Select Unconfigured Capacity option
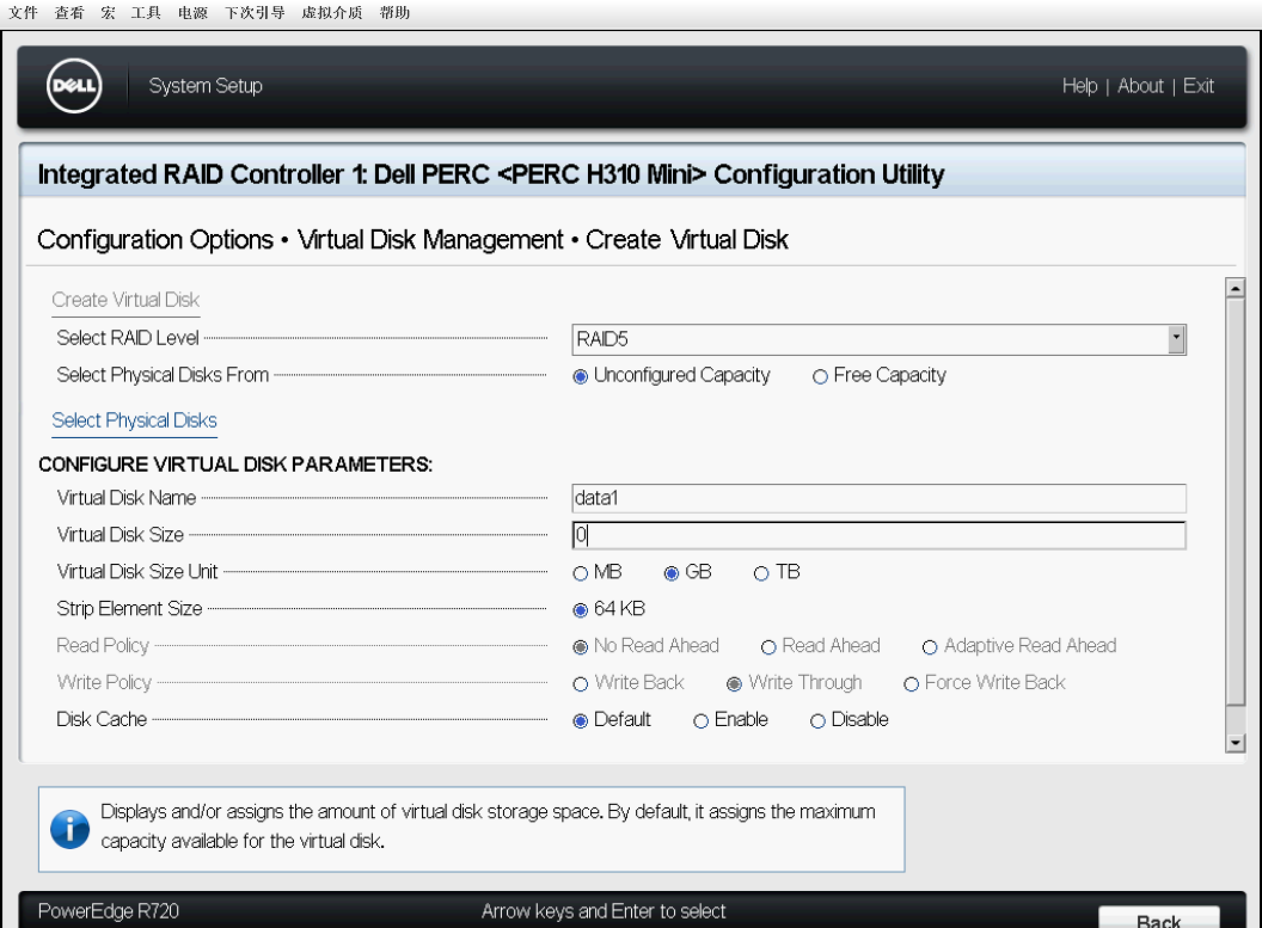1262x928 pixels. pos(580,376)
